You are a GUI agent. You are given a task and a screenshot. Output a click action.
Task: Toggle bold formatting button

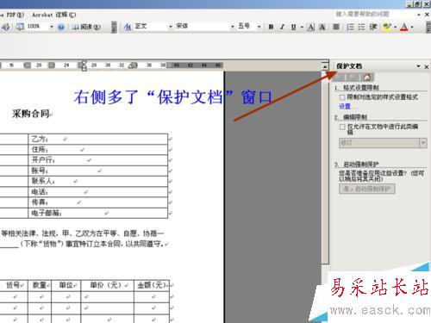(271, 27)
